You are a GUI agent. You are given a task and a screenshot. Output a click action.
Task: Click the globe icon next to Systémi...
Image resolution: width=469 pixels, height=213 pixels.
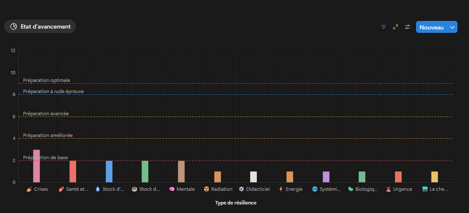(x=315, y=189)
